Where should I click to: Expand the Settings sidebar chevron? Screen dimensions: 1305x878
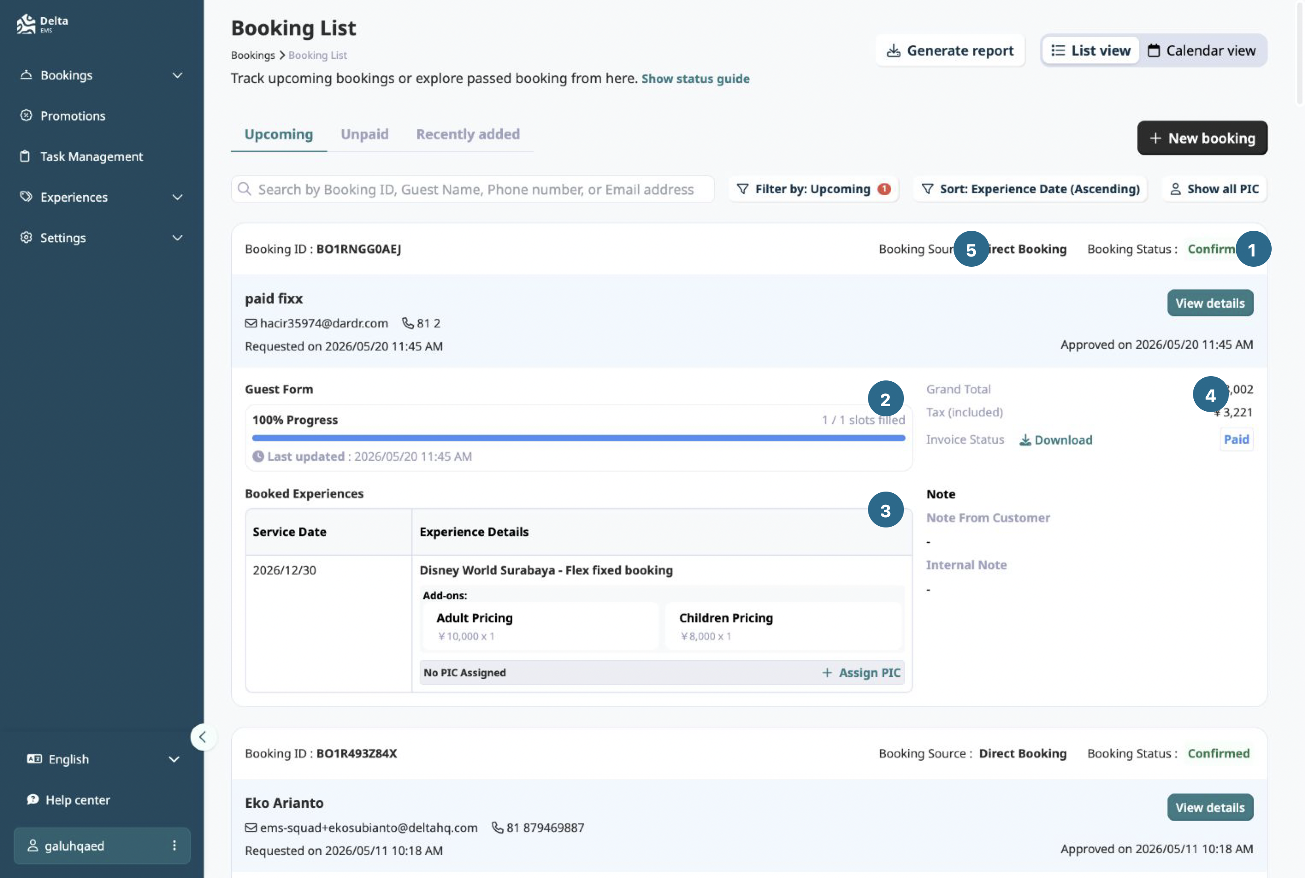point(177,238)
